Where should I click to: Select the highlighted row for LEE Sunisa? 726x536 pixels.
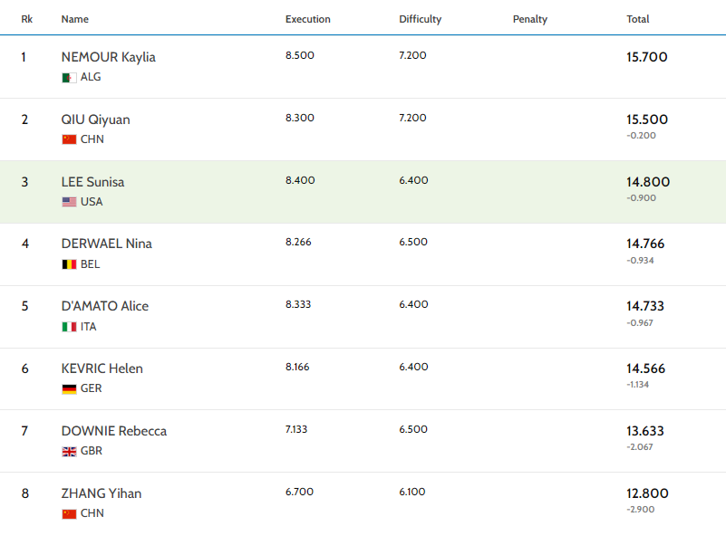pyautogui.click(x=363, y=191)
